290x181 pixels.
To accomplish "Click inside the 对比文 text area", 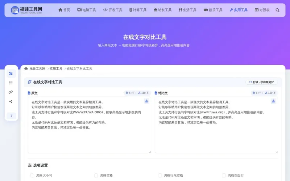I will coord(216,125).
